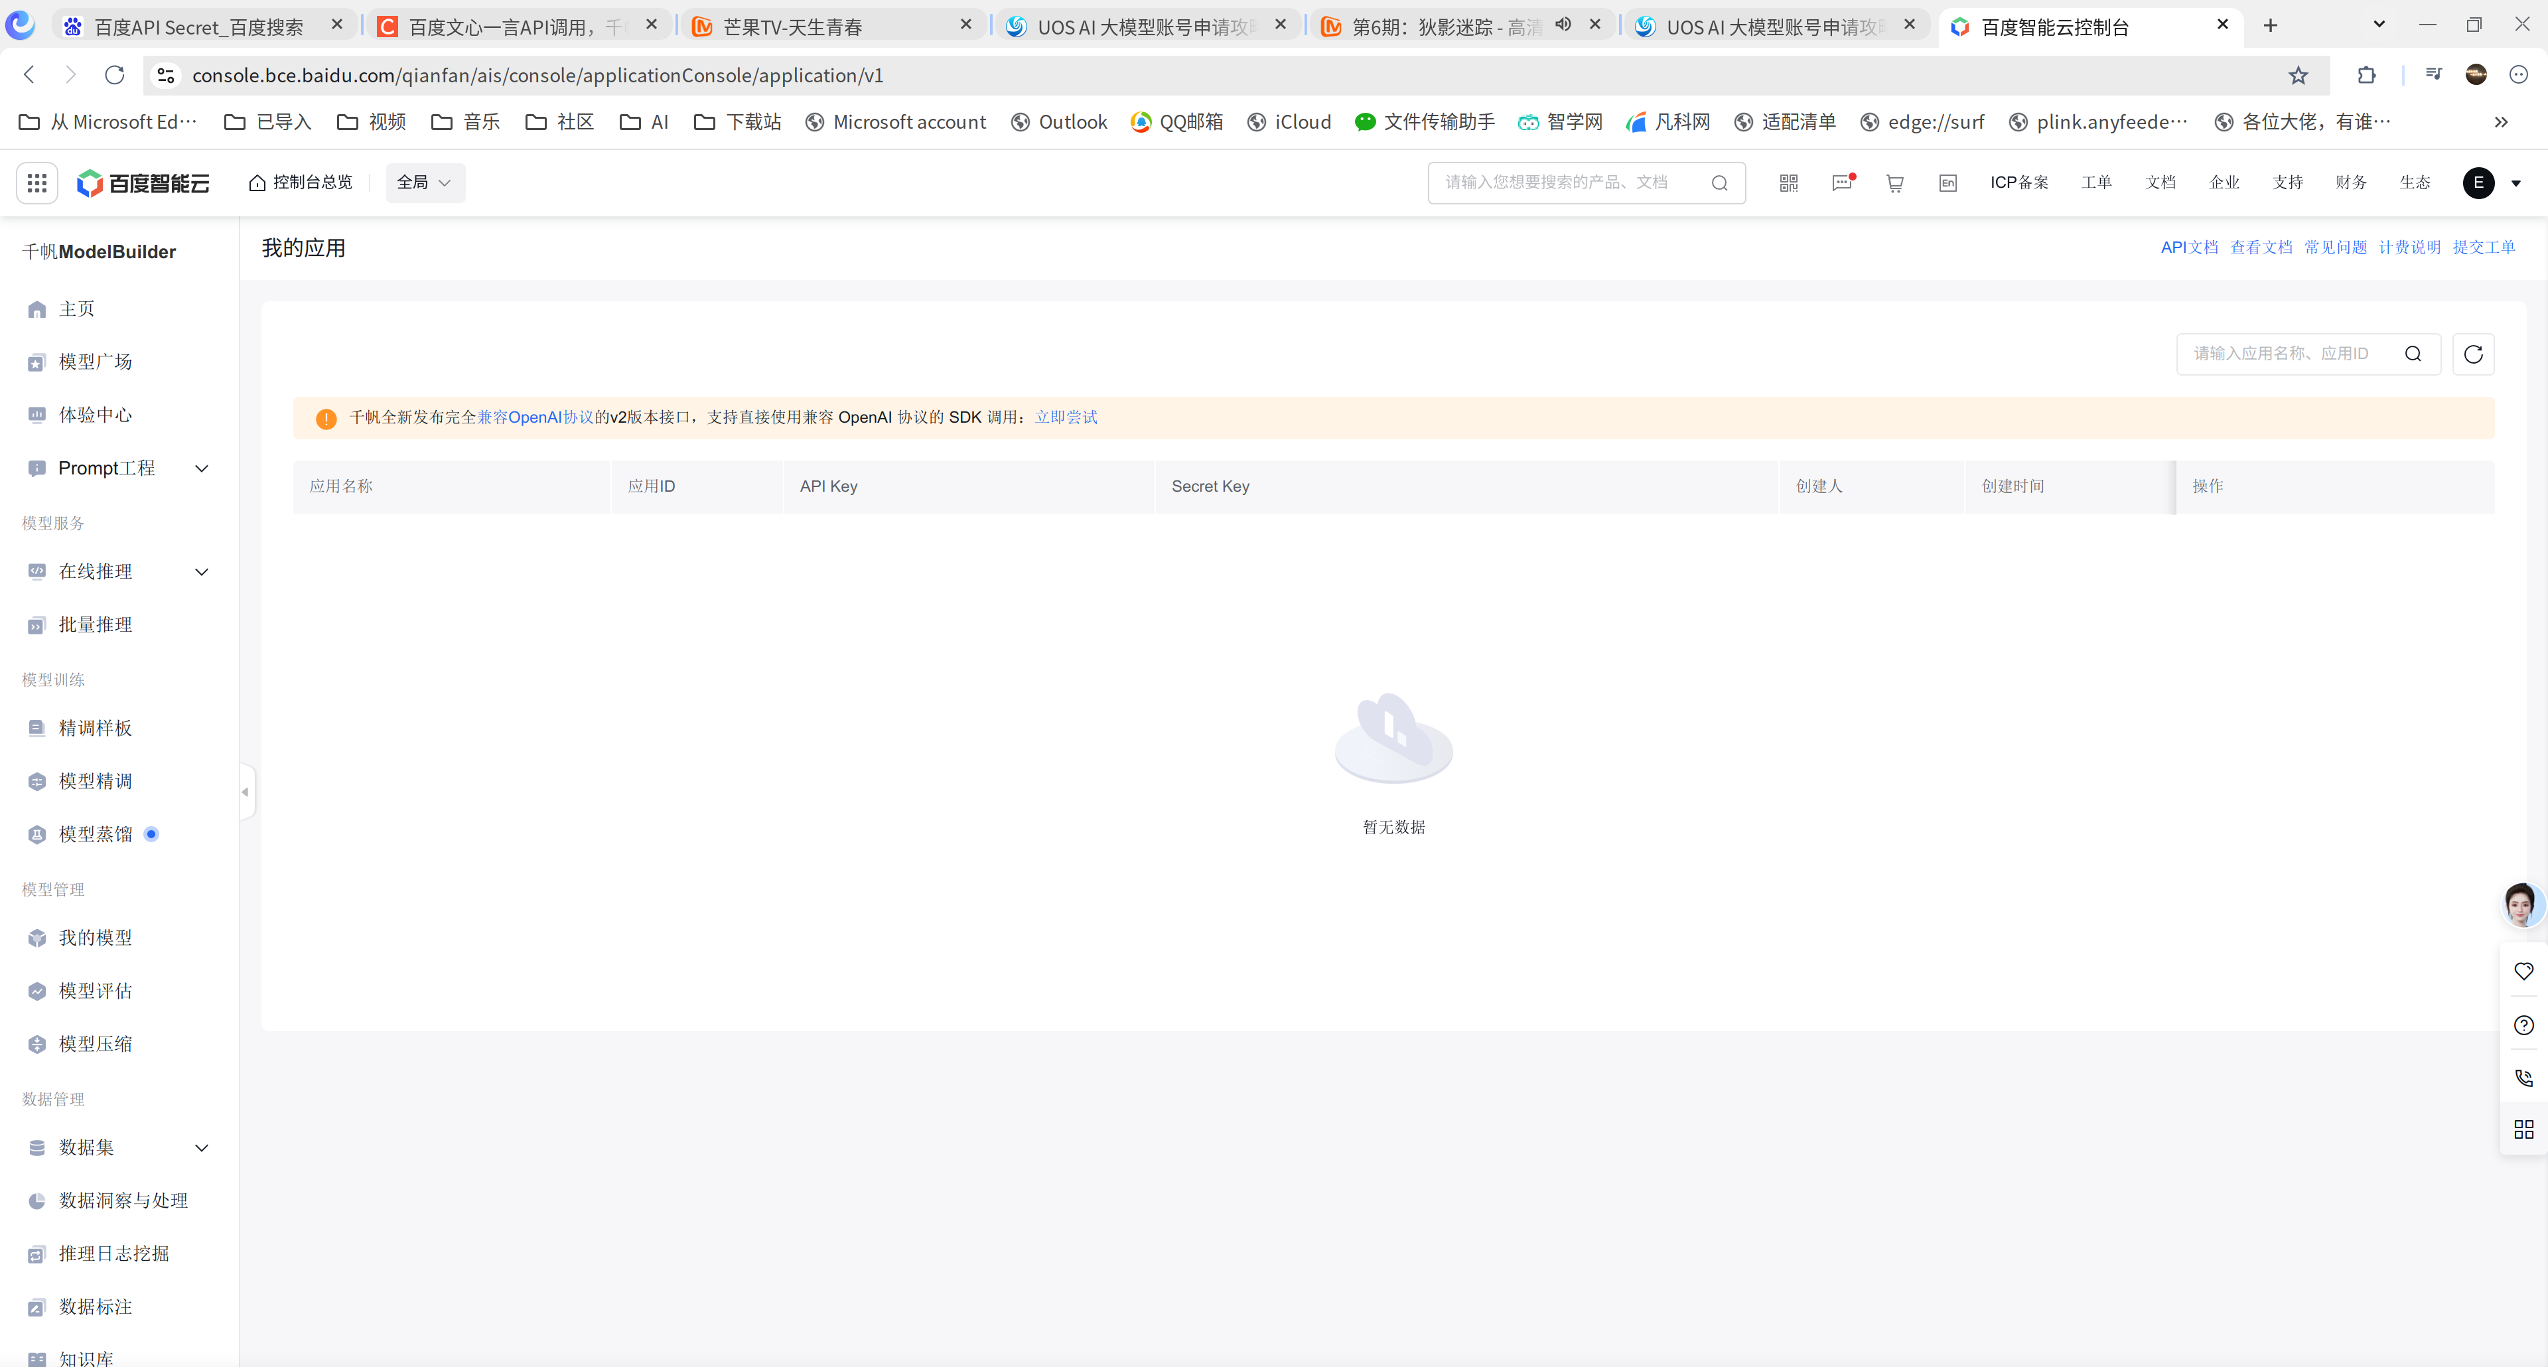Click the Baidu AI Cloud logo

(143, 183)
